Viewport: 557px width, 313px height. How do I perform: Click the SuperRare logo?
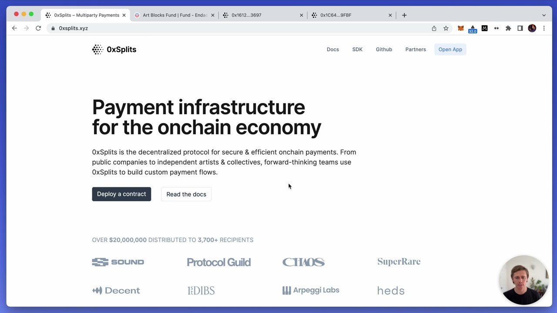coord(399,262)
